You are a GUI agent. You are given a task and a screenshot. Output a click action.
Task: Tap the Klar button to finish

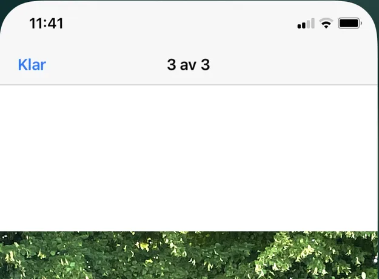32,64
